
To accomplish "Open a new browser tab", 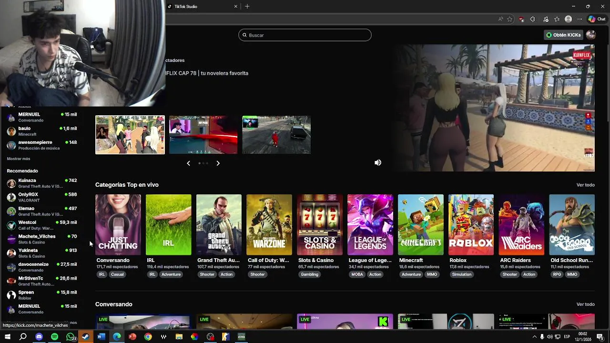I will click(247, 6).
